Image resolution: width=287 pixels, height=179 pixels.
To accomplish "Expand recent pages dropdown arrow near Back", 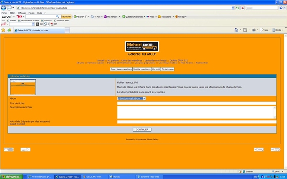I will [13, 8].
